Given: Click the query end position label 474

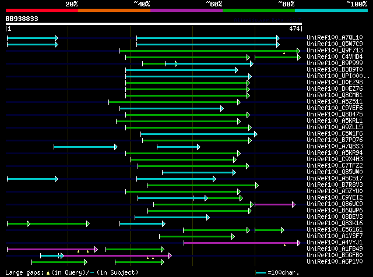Looking at the screenshot, I should (x=294, y=29).
